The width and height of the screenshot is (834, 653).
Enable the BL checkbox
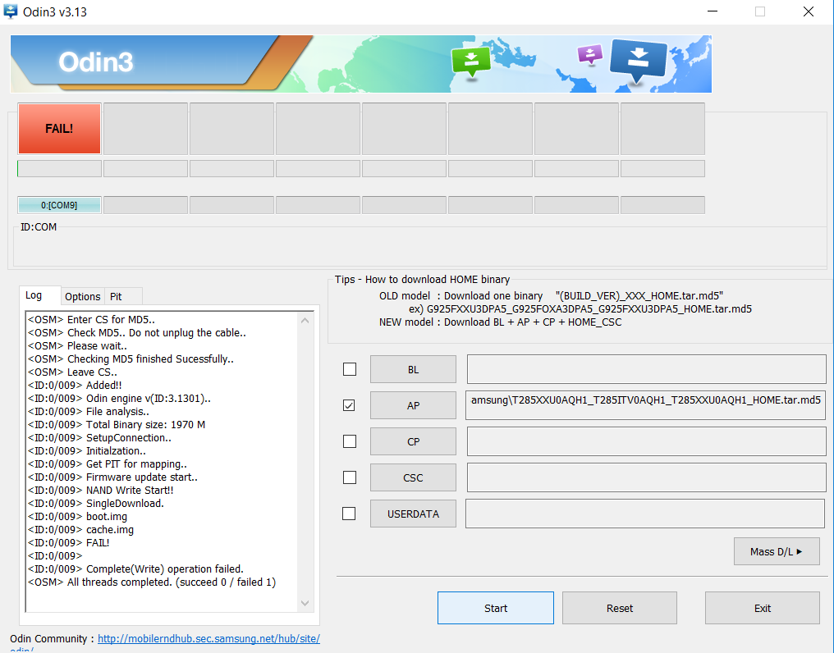[x=350, y=369]
